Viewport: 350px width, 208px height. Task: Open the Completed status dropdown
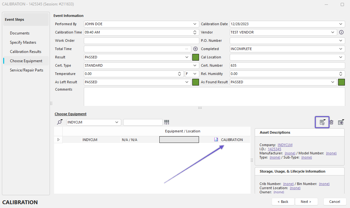341,49
